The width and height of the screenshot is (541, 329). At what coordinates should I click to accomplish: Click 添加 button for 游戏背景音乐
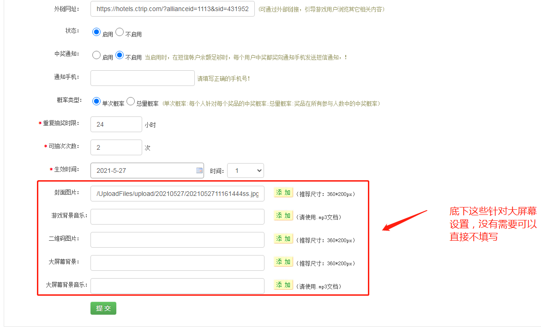click(x=283, y=216)
